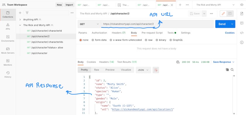The image size is (246, 115).
Task: Click the plus icon to create a collection
Action: pos(20,13)
